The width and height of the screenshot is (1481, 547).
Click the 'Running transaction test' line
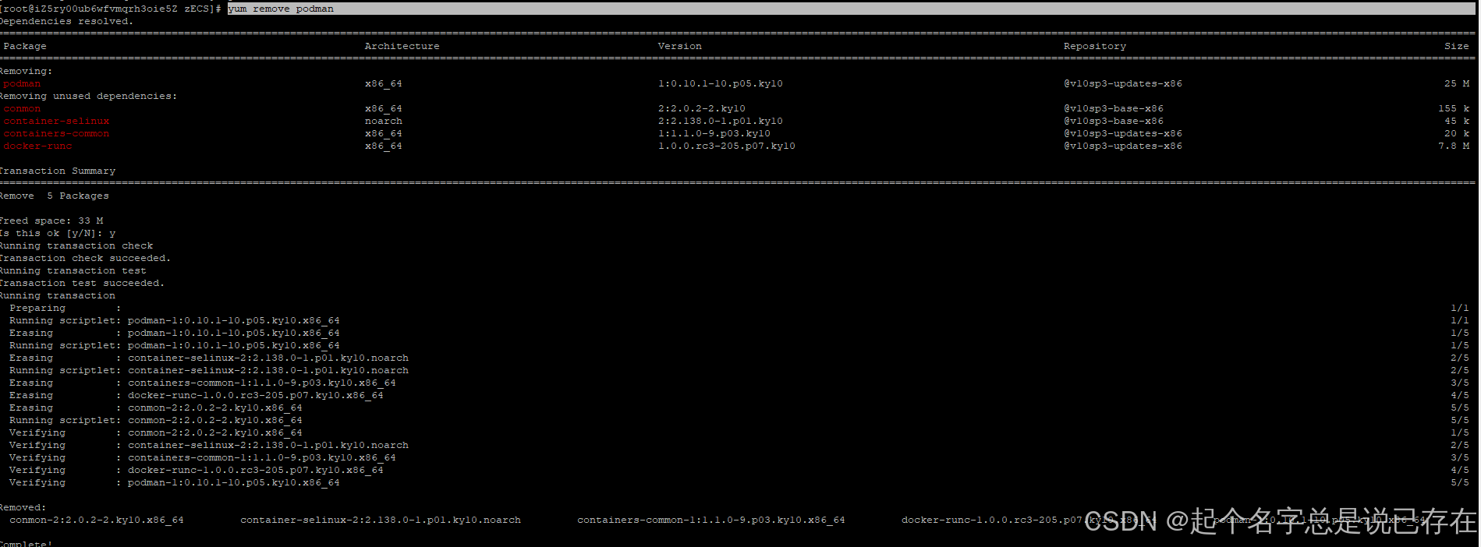tap(73, 270)
